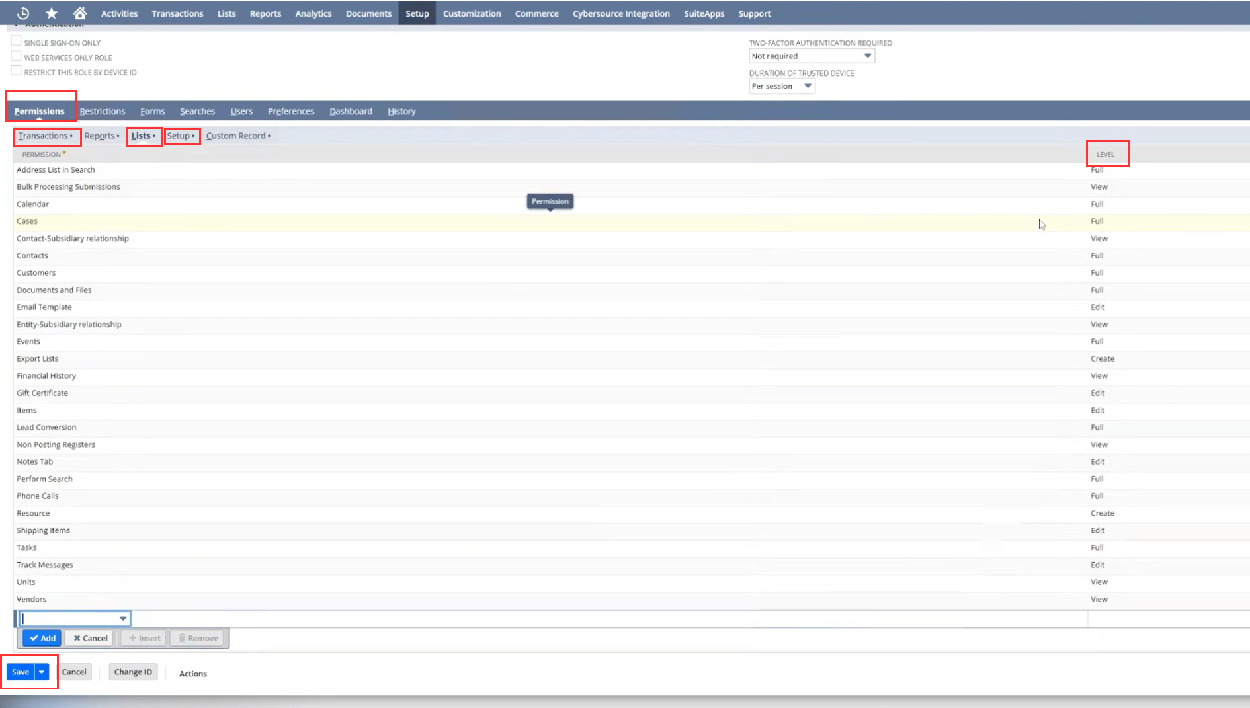Click the Create level for Resource
The height and width of the screenshot is (708, 1250).
click(1103, 514)
